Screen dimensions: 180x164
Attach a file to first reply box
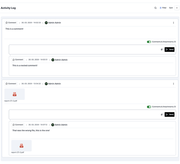[x=162, y=50]
